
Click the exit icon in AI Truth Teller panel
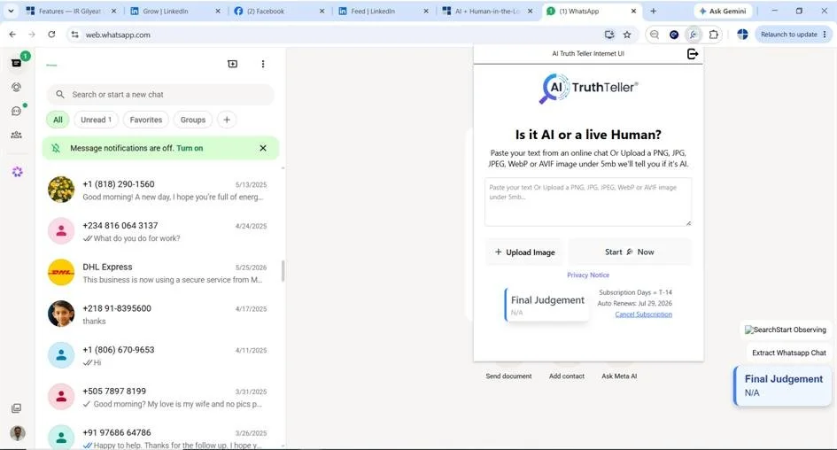click(693, 54)
